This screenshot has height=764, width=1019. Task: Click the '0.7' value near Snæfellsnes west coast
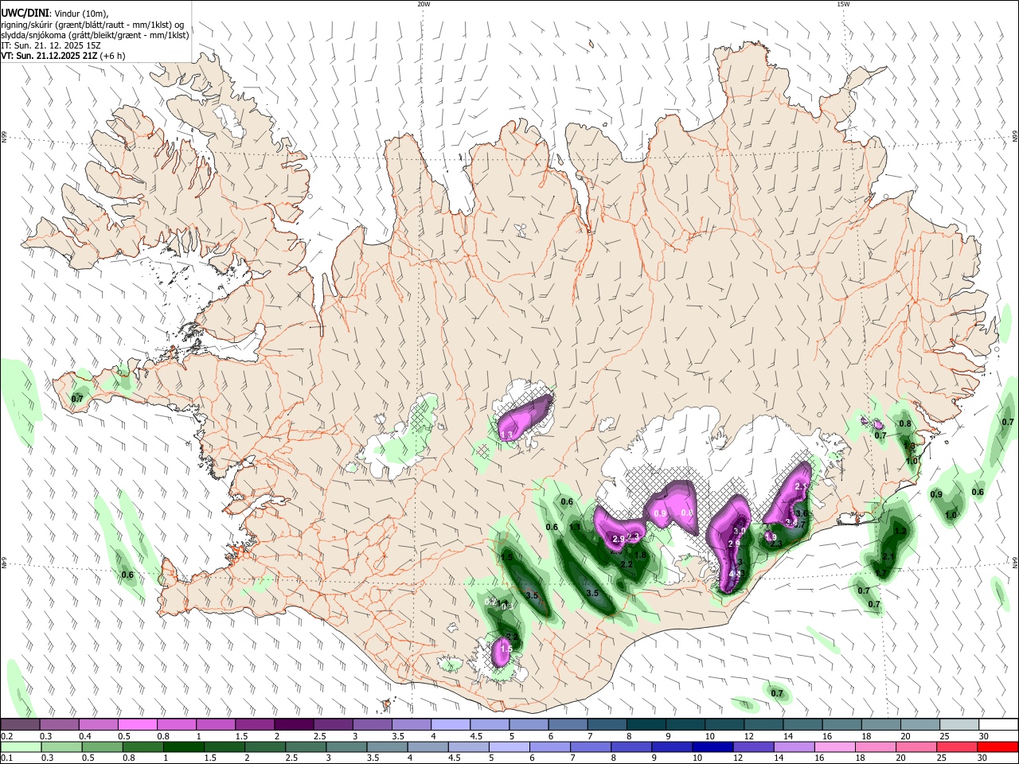tap(77, 398)
